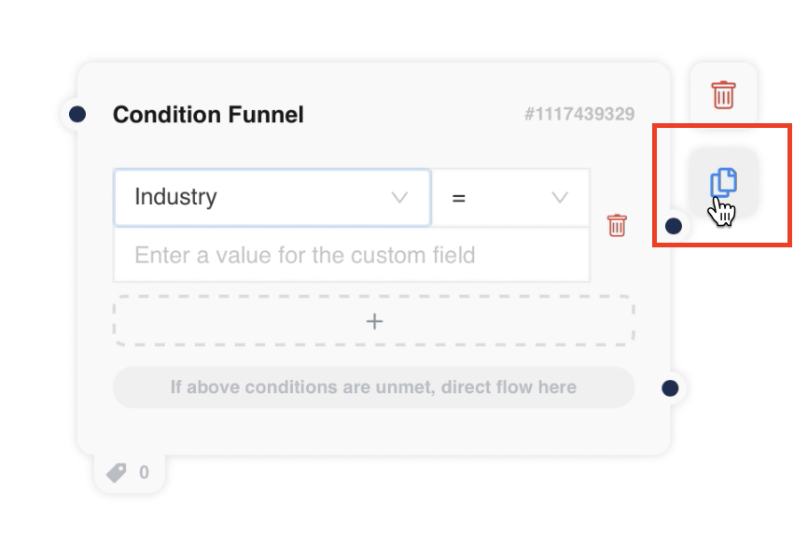The width and height of the screenshot is (808, 547).
Task: Remove the Industry condition row
Action: [x=617, y=225]
